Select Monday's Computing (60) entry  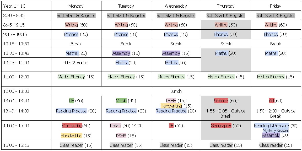point(76,126)
